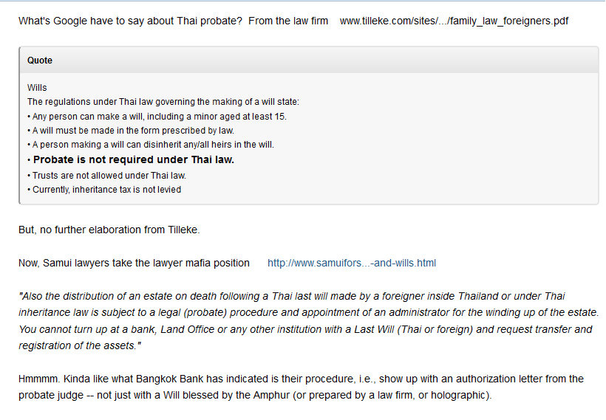The height and width of the screenshot is (420, 606).
Task: Click the italic 'registration of the assets' line
Action: coord(80,346)
